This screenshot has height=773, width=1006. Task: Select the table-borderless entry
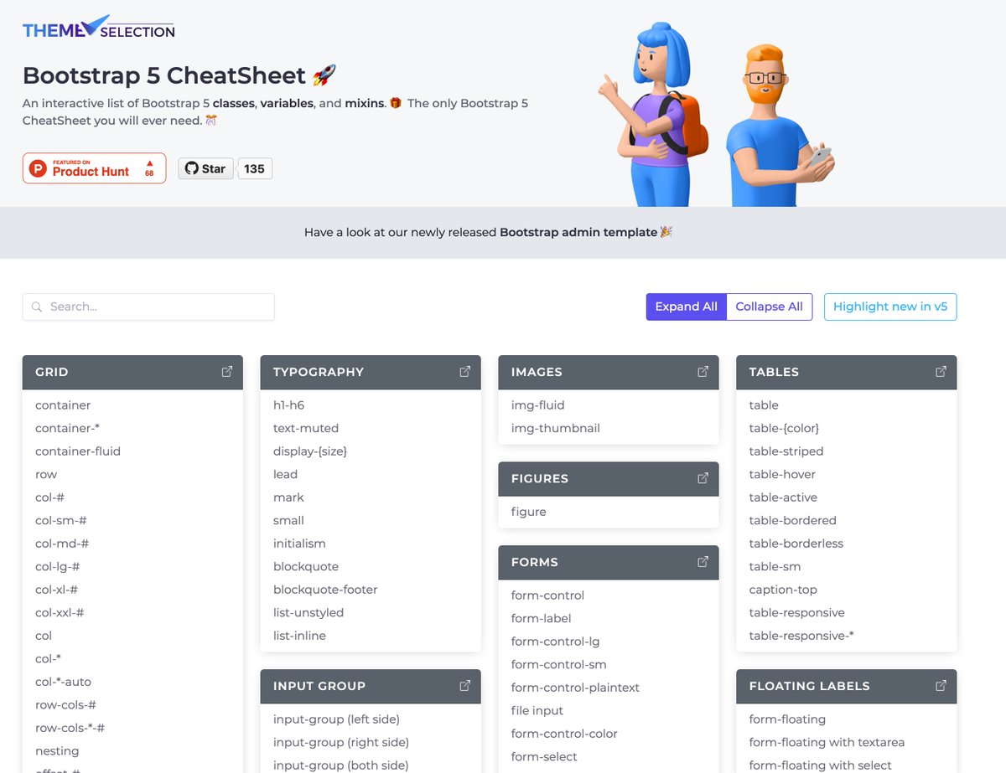[796, 544]
